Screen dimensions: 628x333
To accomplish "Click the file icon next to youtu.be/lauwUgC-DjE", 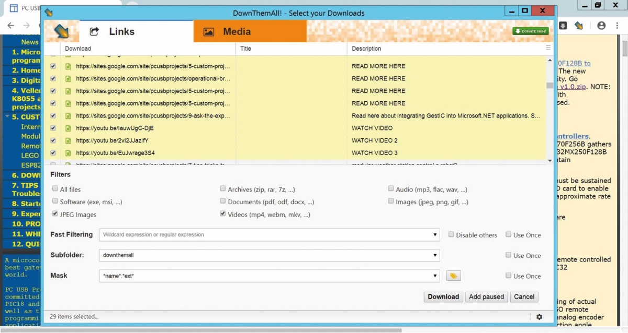I will tap(68, 128).
